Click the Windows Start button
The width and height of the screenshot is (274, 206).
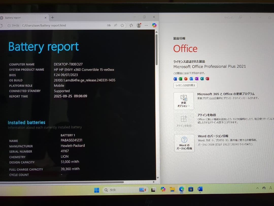pyautogui.click(x=97, y=190)
